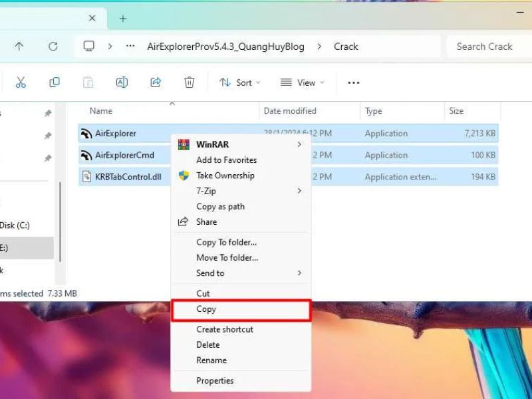
Task: Expand the chevron after the This PC icon
Action: pos(110,46)
